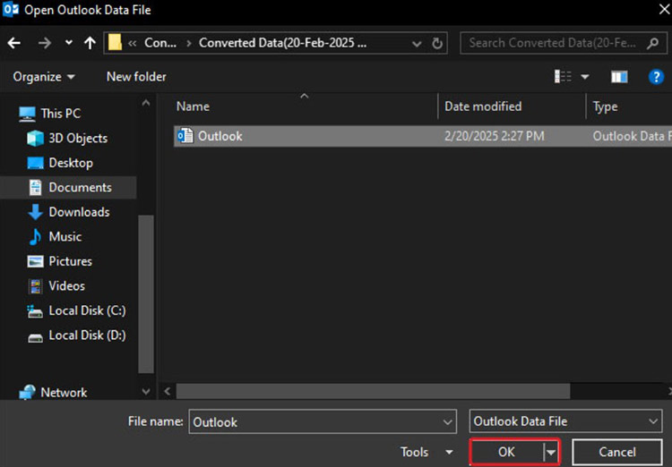The width and height of the screenshot is (672, 467).
Task: Click the folder icon in address bar
Action: (x=115, y=43)
